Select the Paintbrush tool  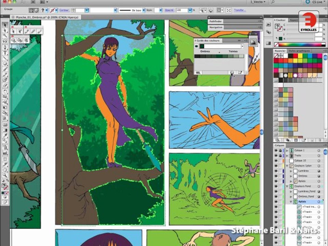pos(5,69)
